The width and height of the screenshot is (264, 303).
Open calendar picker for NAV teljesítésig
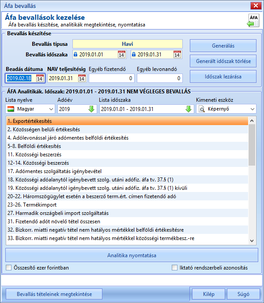click(82, 78)
